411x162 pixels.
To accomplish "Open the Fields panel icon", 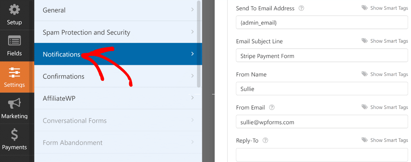I will pyautogui.click(x=14, y=41).
